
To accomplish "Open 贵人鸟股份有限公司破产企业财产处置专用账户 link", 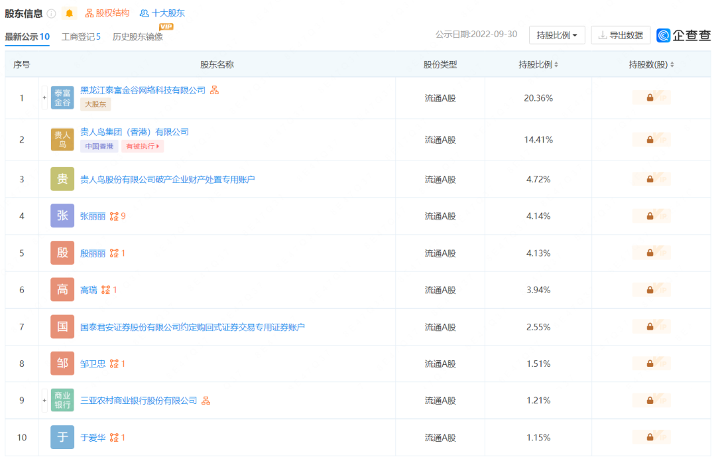I will [168, 180].
